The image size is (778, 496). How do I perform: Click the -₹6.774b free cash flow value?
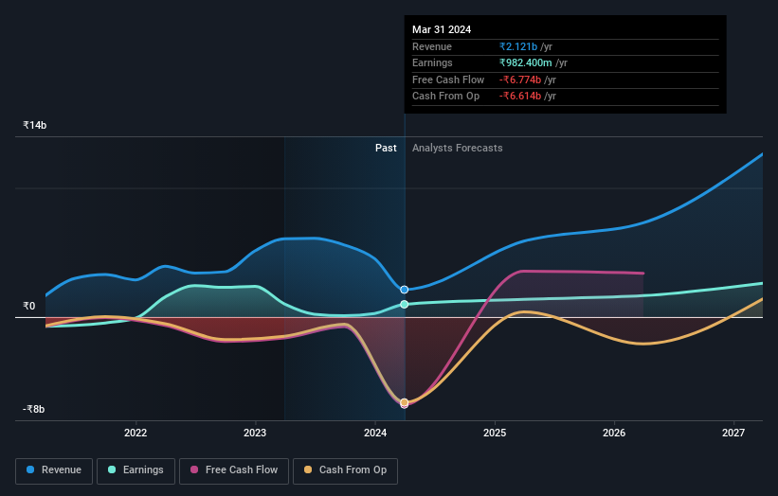point(520,80)
